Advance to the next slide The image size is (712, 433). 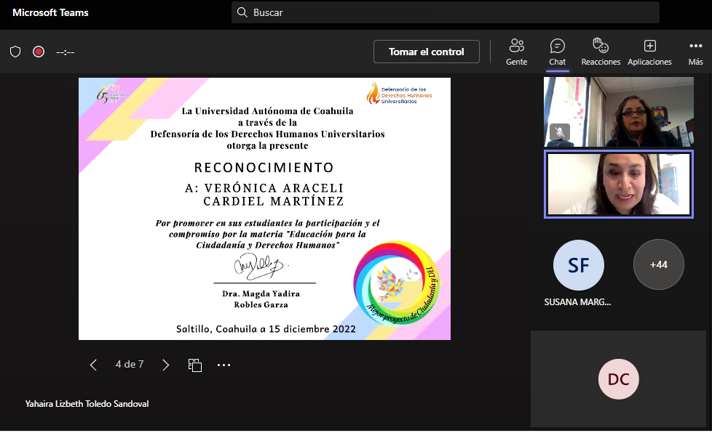pyautogui.click(x=165, y=365)
